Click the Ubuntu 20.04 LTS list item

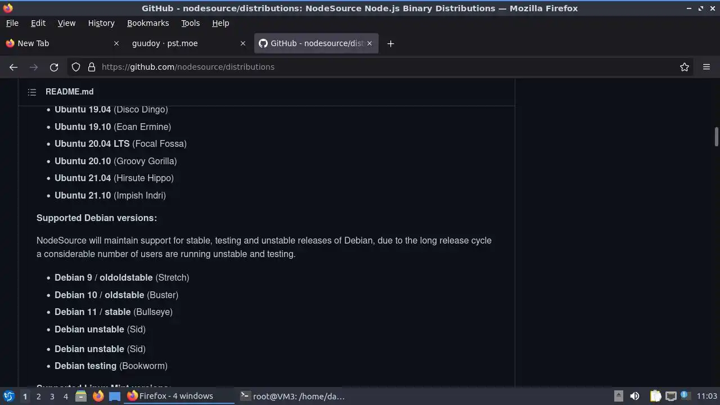pyautogui.click(x=120, y=143)
